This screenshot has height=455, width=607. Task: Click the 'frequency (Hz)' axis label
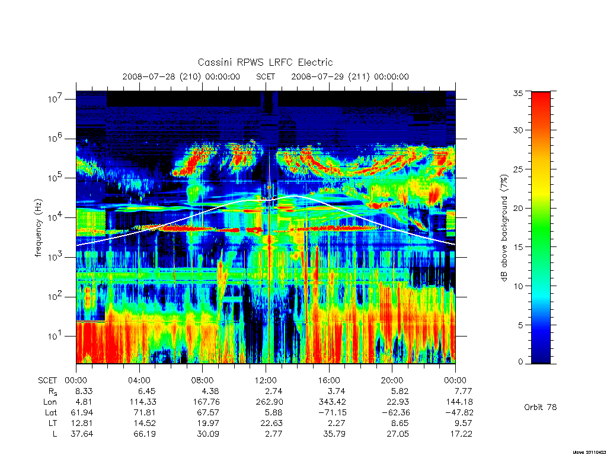[38, 228]
